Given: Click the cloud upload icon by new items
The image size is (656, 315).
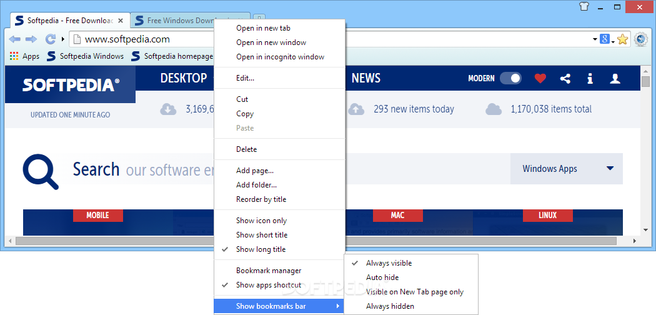Looking at the screenshot, I should tap(356, 109).
